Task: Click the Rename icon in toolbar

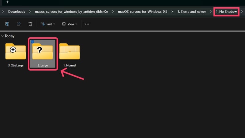Action: tap(7, 24)
